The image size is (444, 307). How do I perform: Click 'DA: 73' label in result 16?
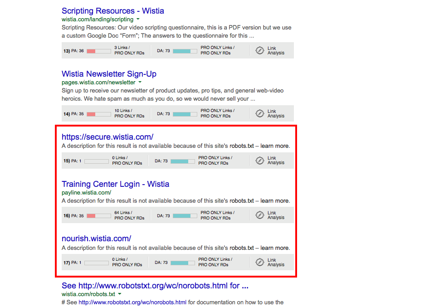pos(163,216)
